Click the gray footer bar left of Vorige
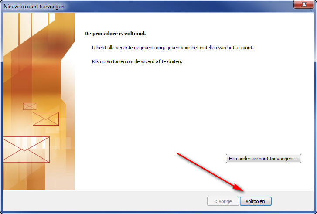The height and width of the screenshot is (214, 317). 105,201
